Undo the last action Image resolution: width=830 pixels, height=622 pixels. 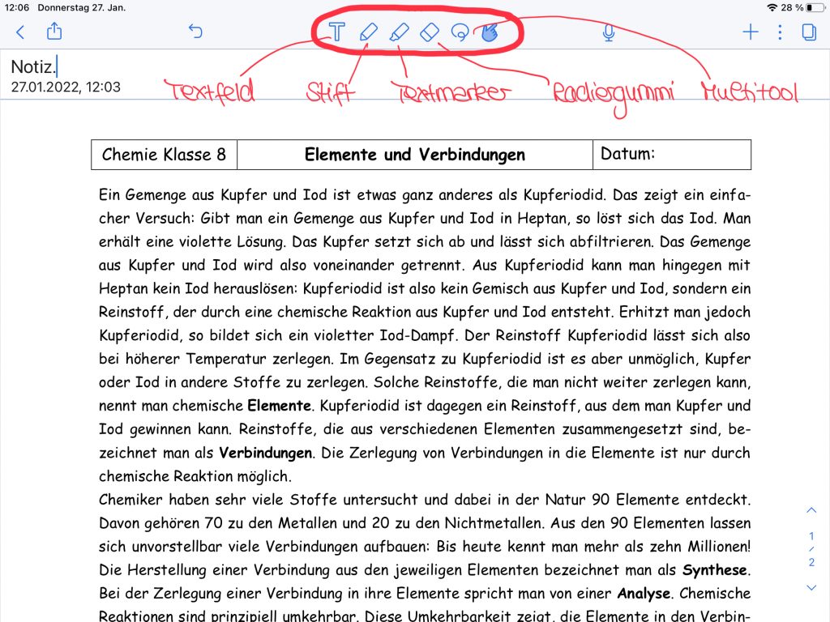point(195,32)
